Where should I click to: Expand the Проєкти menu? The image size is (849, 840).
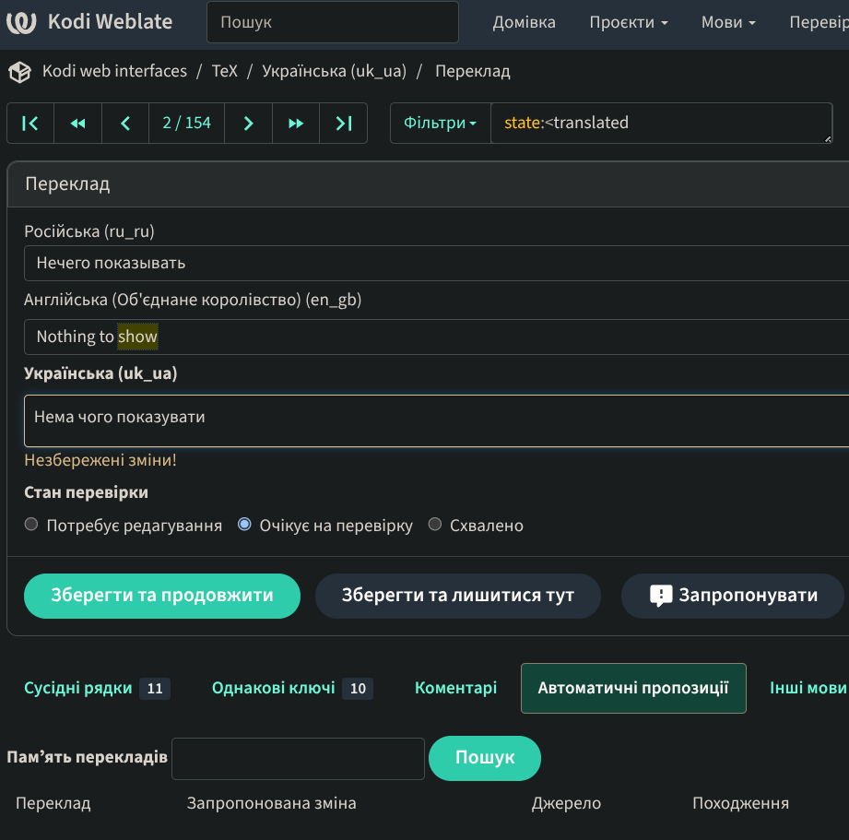[x=629, y=23]
